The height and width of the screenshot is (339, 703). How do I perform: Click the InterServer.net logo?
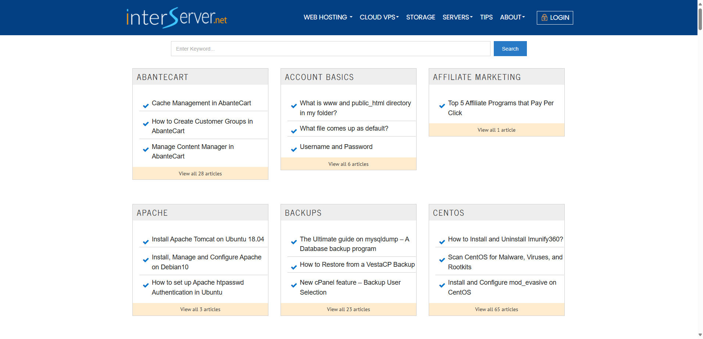(x=176, y=18)
